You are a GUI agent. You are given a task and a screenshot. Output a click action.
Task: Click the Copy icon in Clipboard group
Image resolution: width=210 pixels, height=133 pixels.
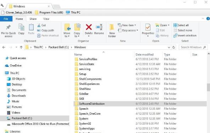pos(21,27)
